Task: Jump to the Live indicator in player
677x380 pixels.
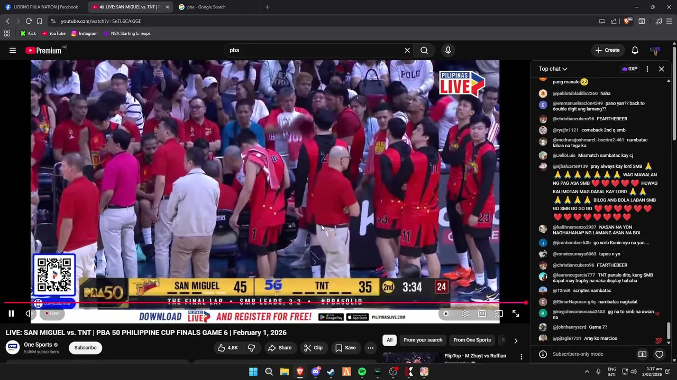Action: click(52, 313)
